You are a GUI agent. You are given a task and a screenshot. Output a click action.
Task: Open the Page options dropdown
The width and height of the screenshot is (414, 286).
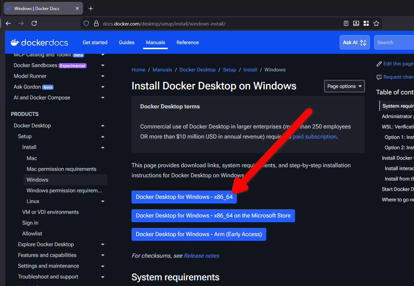point(344,86)
